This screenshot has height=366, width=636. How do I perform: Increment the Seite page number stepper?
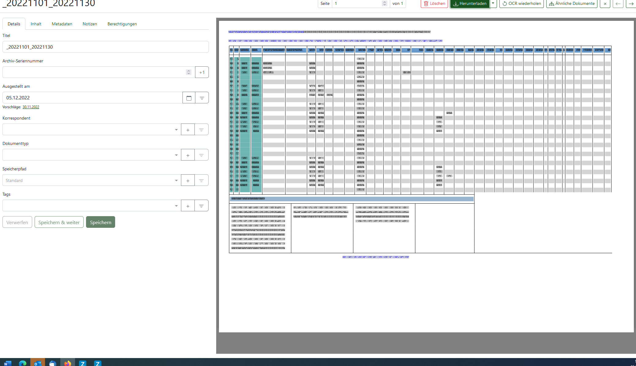[x=385, y=2]
